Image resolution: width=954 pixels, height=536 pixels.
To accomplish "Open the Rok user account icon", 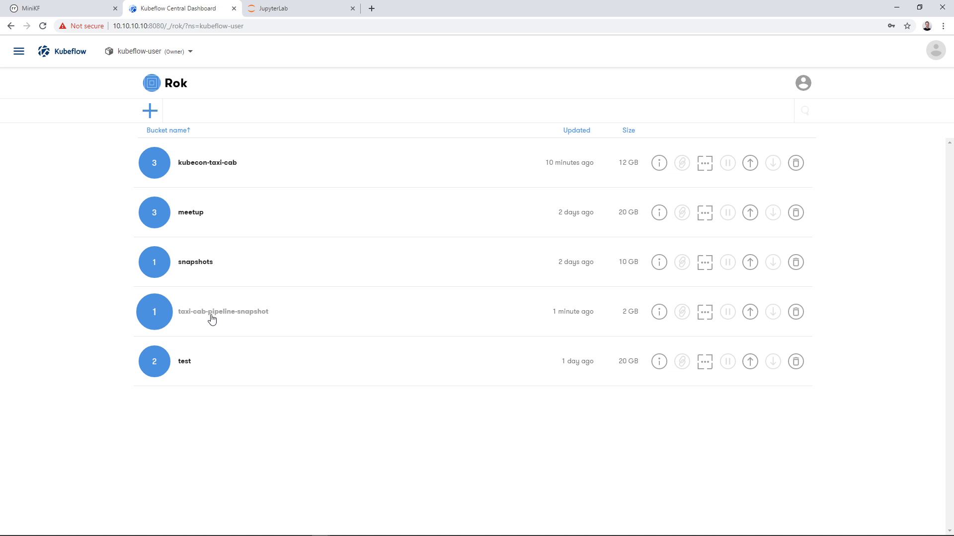I will pyautogui.click(x=803, y=83).
